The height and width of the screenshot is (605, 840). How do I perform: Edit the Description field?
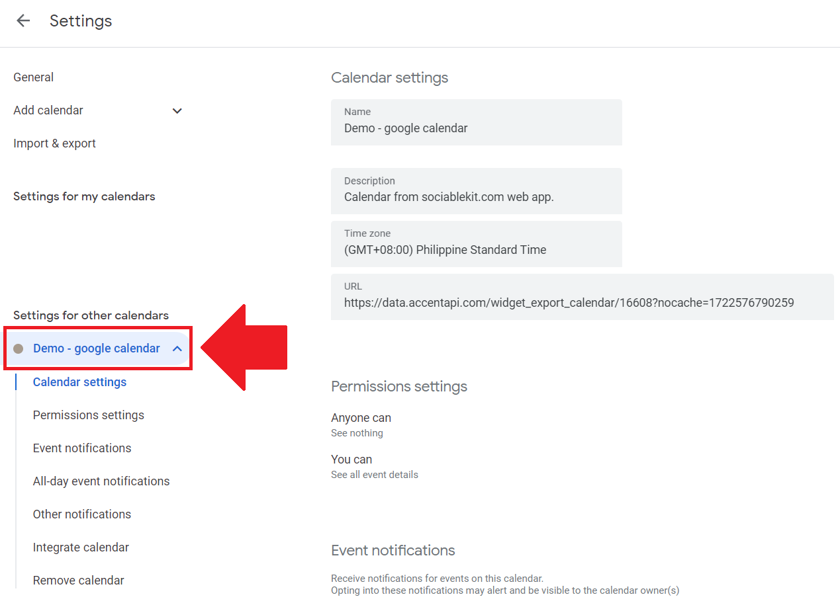477,191
